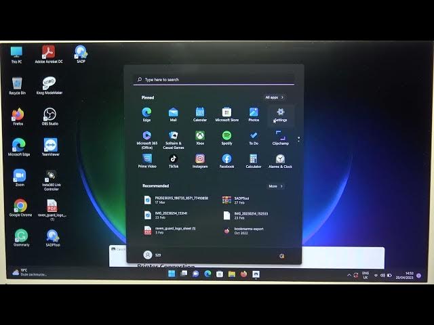434x325 pixels.
Task: Open the taskbar clock and date
Action: [x=404, y=276]
